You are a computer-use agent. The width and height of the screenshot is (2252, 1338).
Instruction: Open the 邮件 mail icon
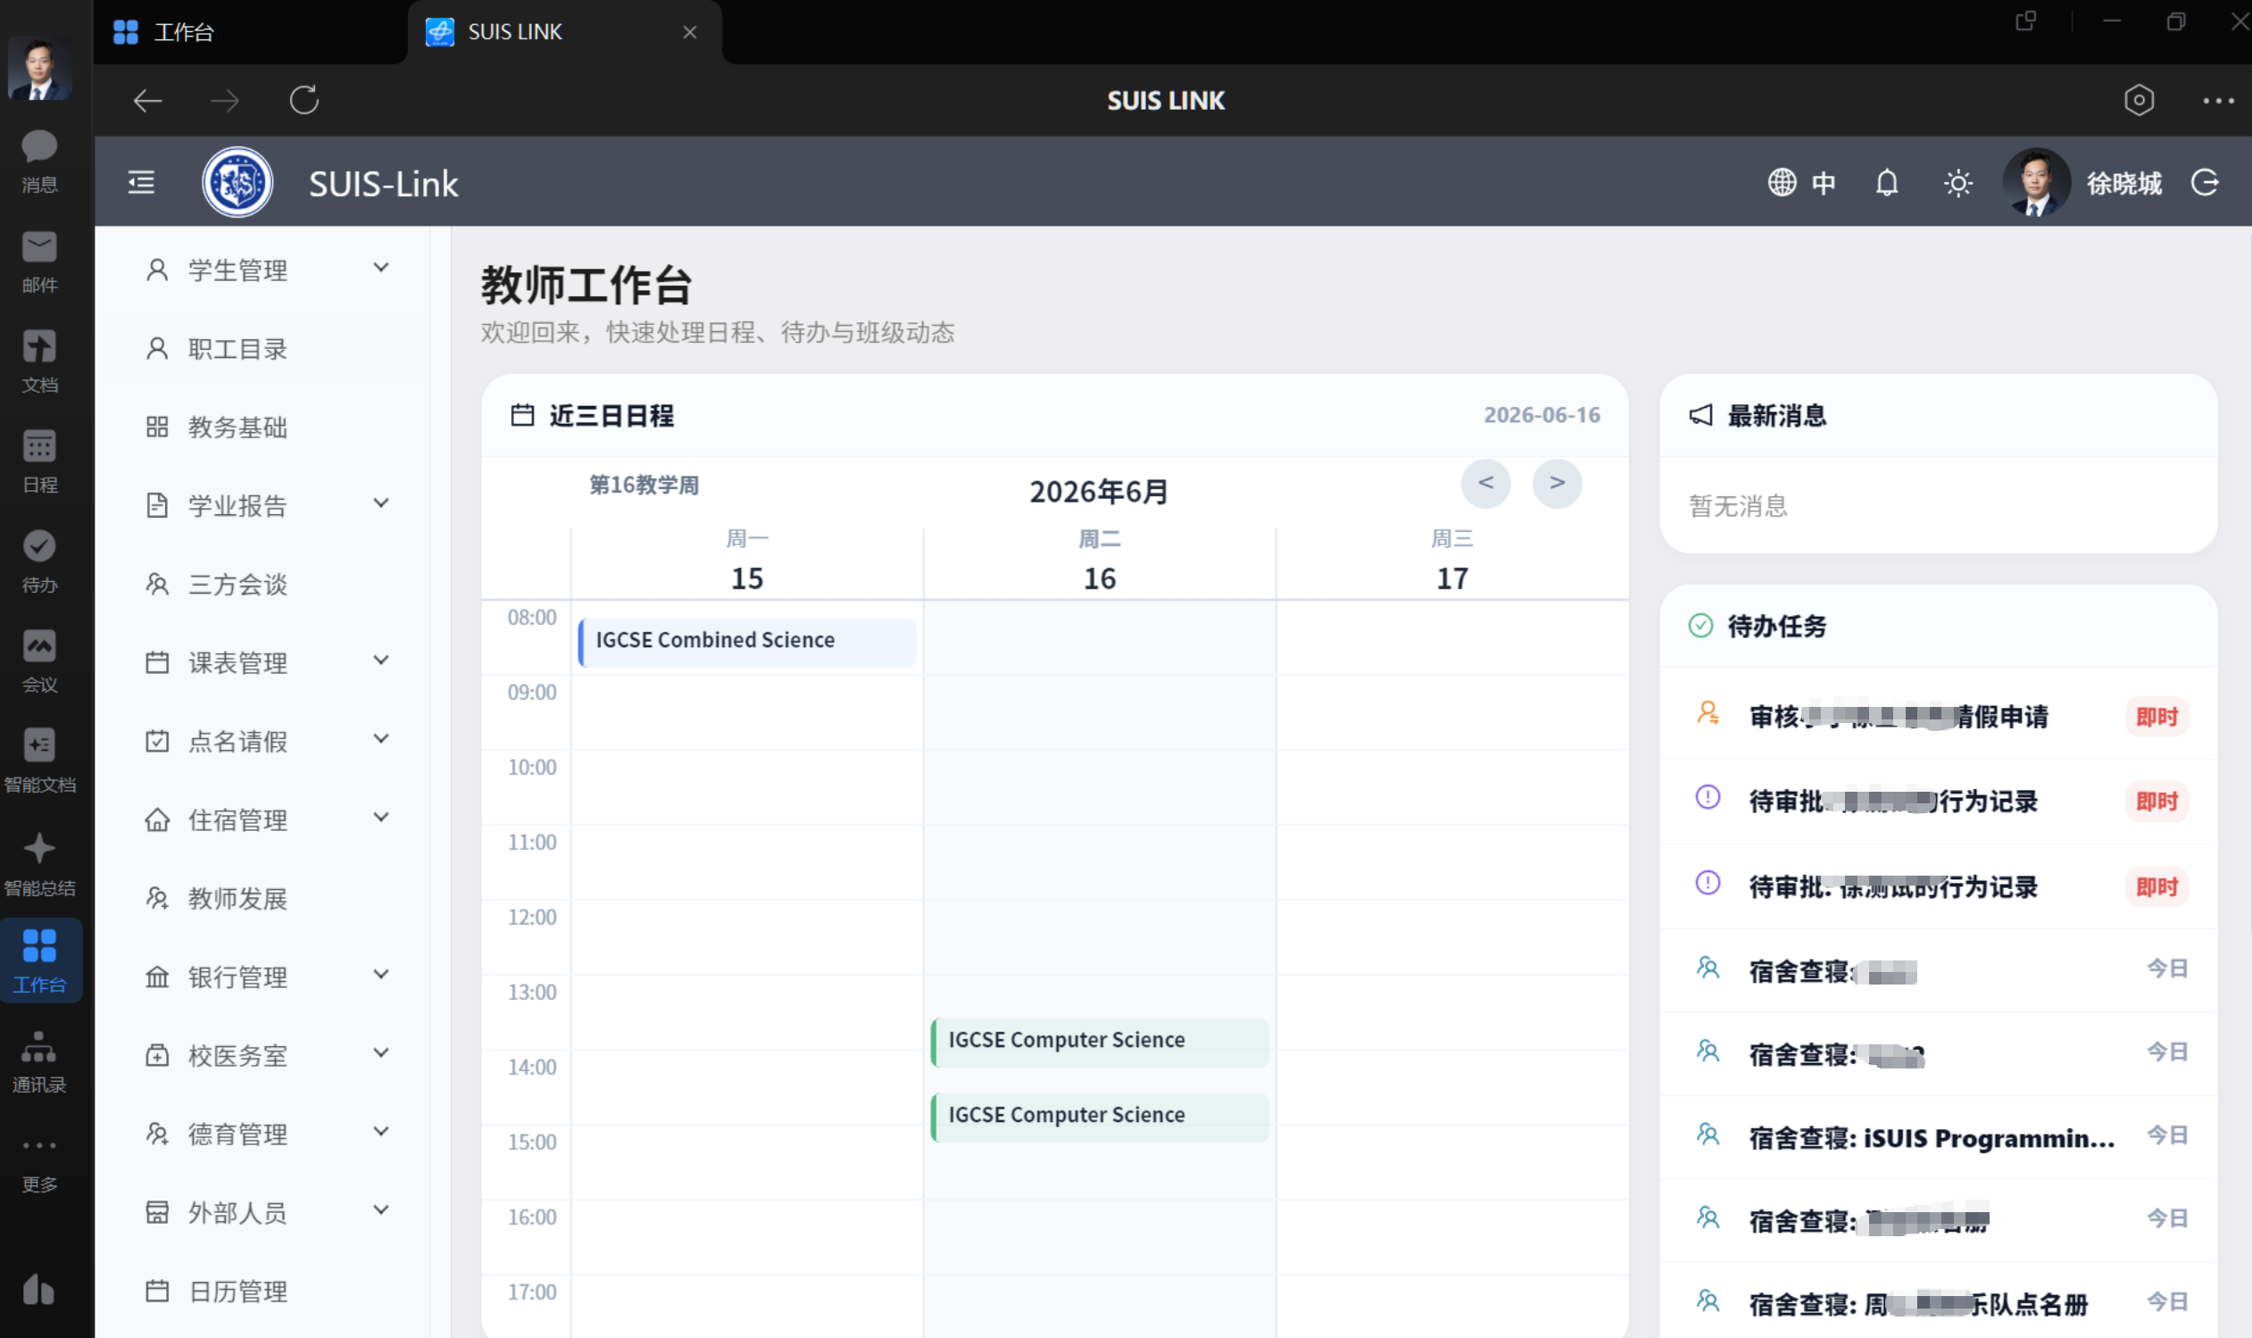38,262
